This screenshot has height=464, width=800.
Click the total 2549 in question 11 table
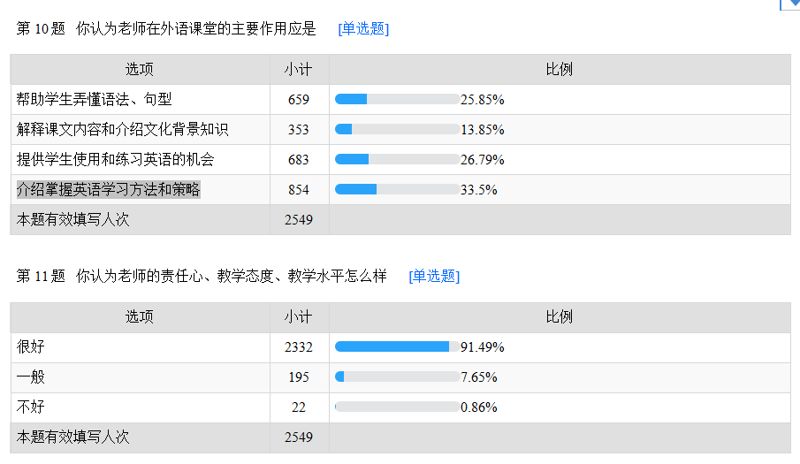[299, 437]
